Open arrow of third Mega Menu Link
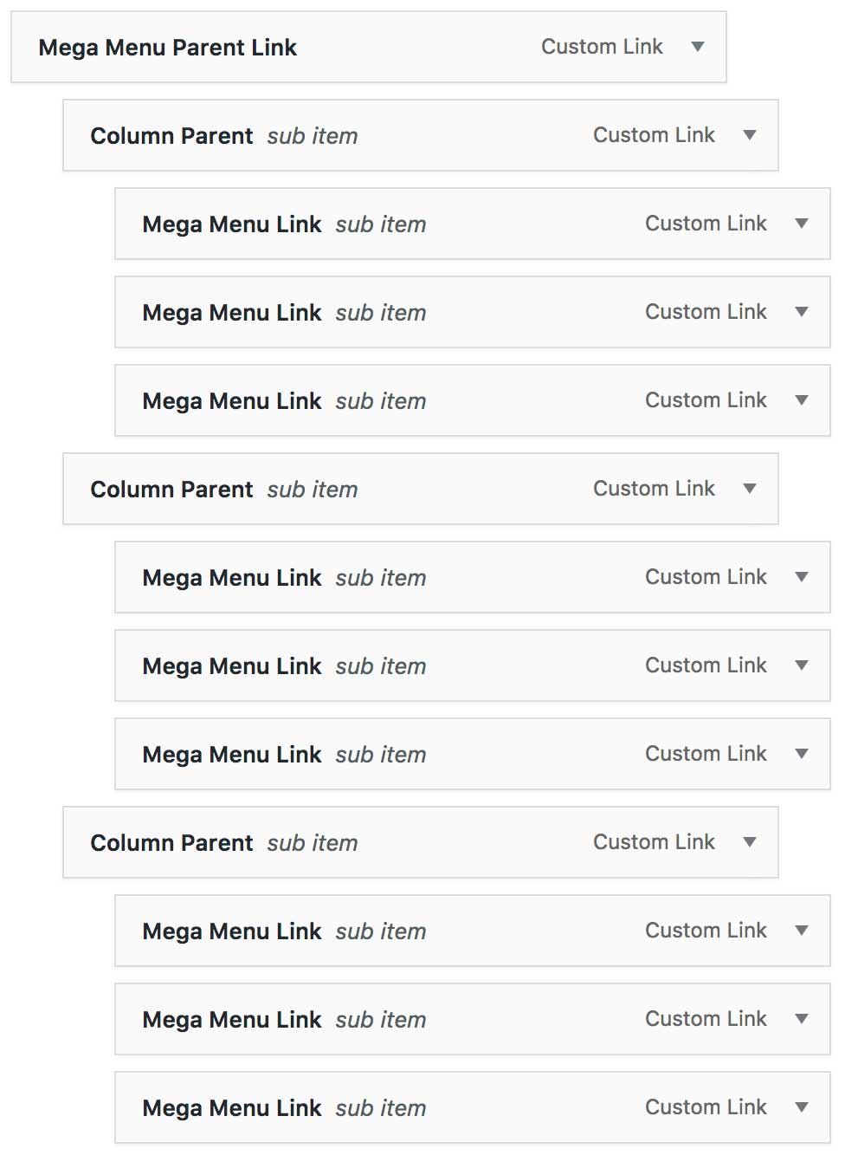Image resolution: width=845 pixels, height=1168 pixels. (x=801, y=400)
